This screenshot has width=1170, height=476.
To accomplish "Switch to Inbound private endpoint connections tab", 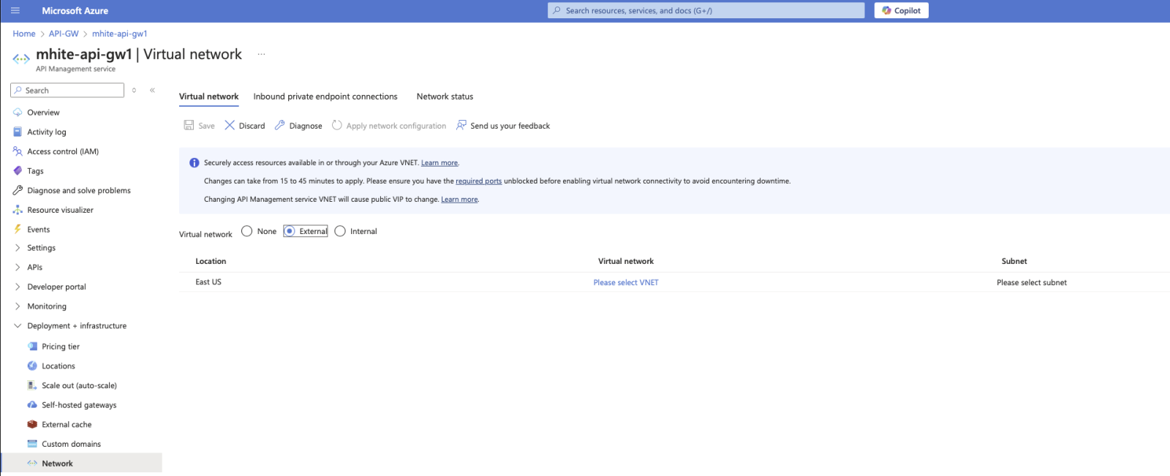I will (x=325, y=97).
